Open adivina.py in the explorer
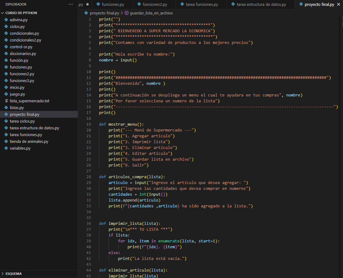Viewport: 343px width, 278px height. (x=39, y=20)
